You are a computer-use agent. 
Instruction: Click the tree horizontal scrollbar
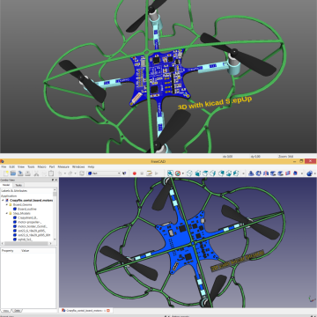pyautogui.click(x=26, y=243)
